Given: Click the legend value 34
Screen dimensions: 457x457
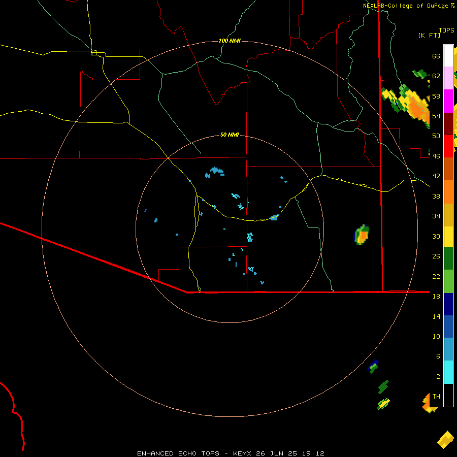Looking at the screenshot, I should coord(436,216).
